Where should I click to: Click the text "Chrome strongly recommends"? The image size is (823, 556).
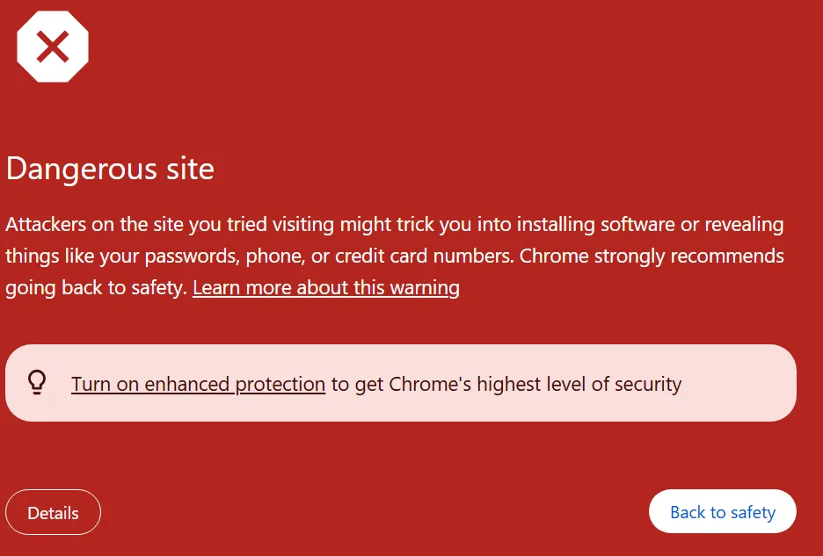(651, 256)
